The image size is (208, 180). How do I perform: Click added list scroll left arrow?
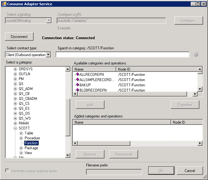point(75,143)
